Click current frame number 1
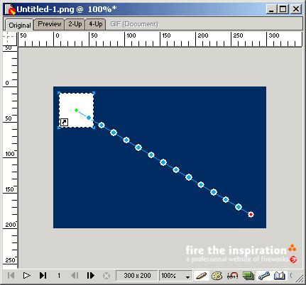Viewport: 306px width, 285px height. point(59,276)
